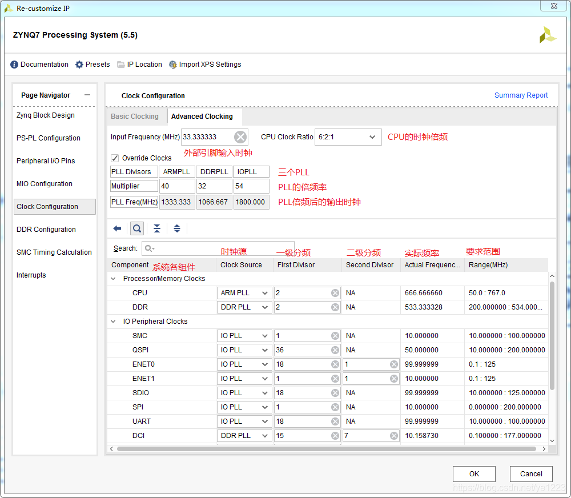Collapse the Page Navigator panel

pyautogui.click(x=87, y=95)
